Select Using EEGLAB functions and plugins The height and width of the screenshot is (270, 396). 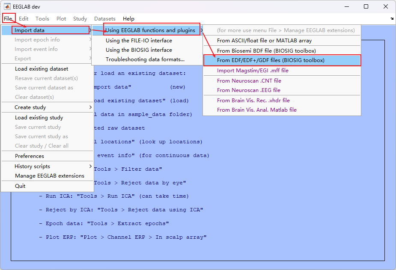[148, 30]
